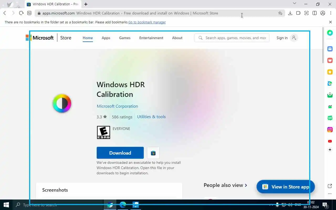336x210 pixels.
Task: Open the notification center on taskbar
Action: [325, 205]
